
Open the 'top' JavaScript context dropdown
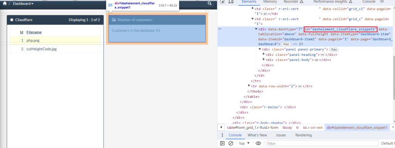[x=244, y=143]
